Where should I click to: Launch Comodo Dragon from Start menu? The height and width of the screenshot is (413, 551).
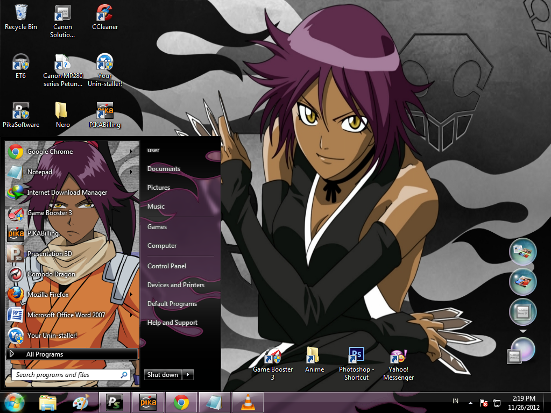pyautogui.click(x=72, y=274)
